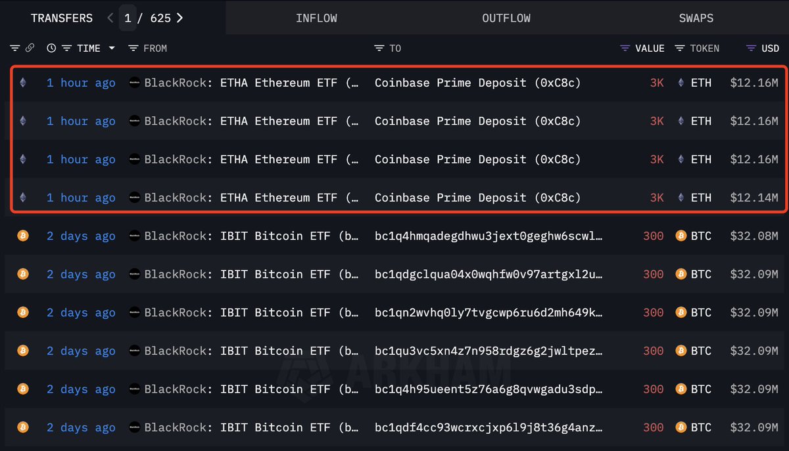
Task: Expand the TIME sort dropdown arrow
Action: tap(112, 48)
